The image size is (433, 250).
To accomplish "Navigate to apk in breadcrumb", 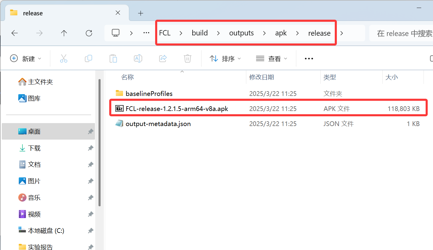I will (281, 33).
